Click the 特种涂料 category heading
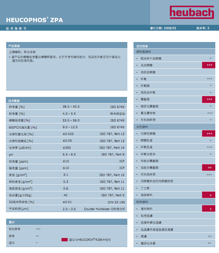Screen dimensions: 219x253 [x=142, y=202]
